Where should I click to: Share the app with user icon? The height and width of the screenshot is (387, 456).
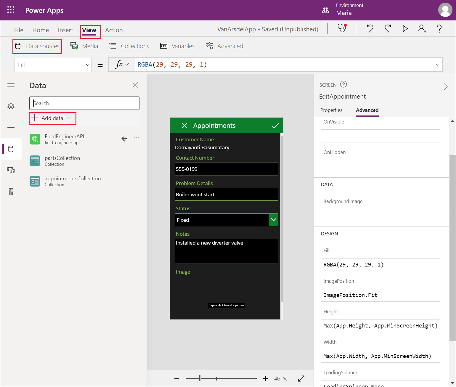[x=422, y=28]
